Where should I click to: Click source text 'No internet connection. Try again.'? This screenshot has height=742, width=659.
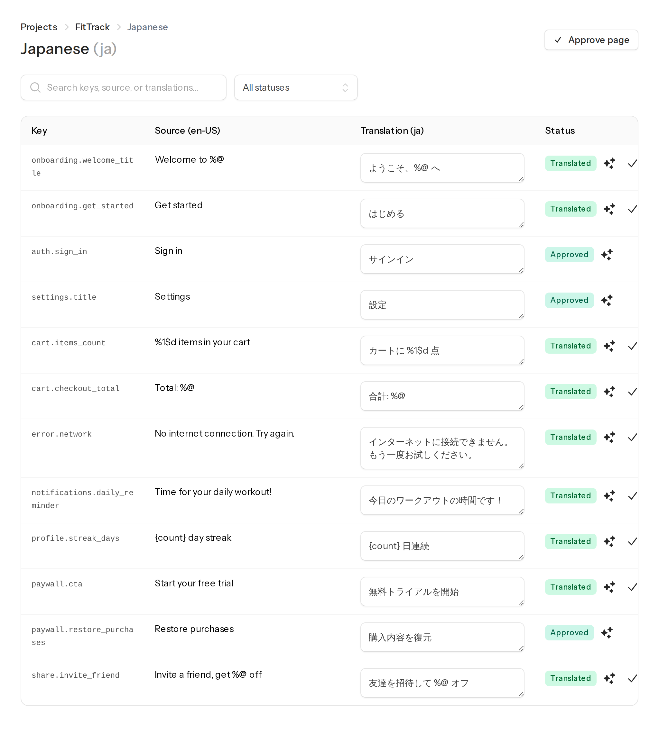click(225, 433)
